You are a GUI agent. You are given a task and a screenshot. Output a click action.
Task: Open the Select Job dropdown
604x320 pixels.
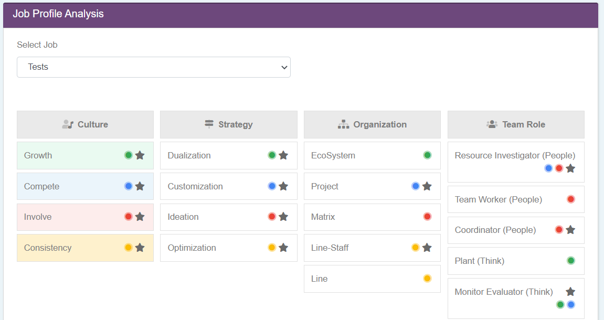[x=153, y=67]
